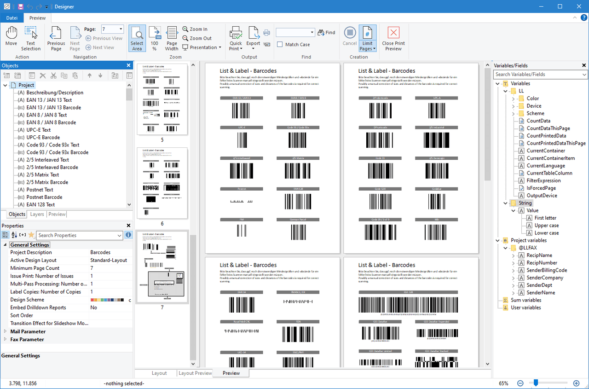The width and height of the screenshot is (589, 389).
Task: Close the Variables/Fields panel
Action: coord(584,65)
